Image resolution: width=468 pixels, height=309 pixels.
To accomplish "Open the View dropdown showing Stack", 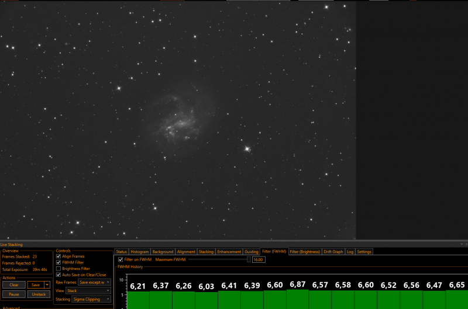I will tap(88, 290).
